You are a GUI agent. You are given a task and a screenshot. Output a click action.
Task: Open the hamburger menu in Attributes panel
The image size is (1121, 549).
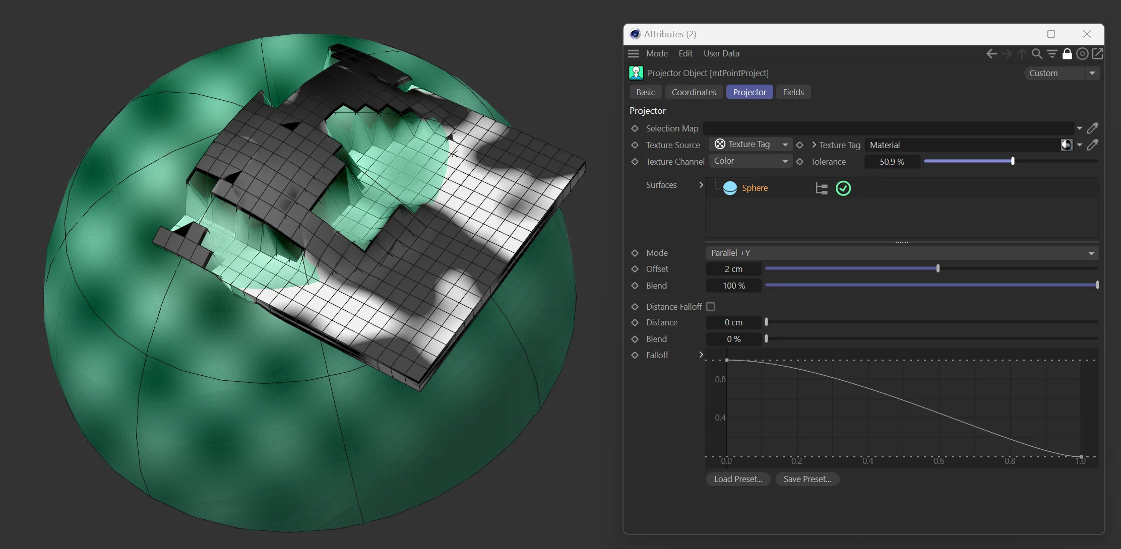[634, 53]
